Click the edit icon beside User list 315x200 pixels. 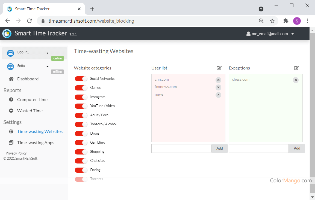click(219, 68)
